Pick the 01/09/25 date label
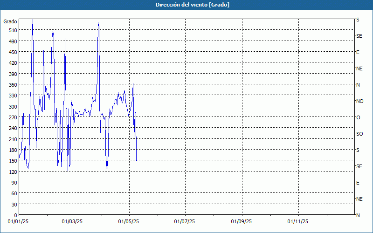373x233 pixels. (241, 222)
